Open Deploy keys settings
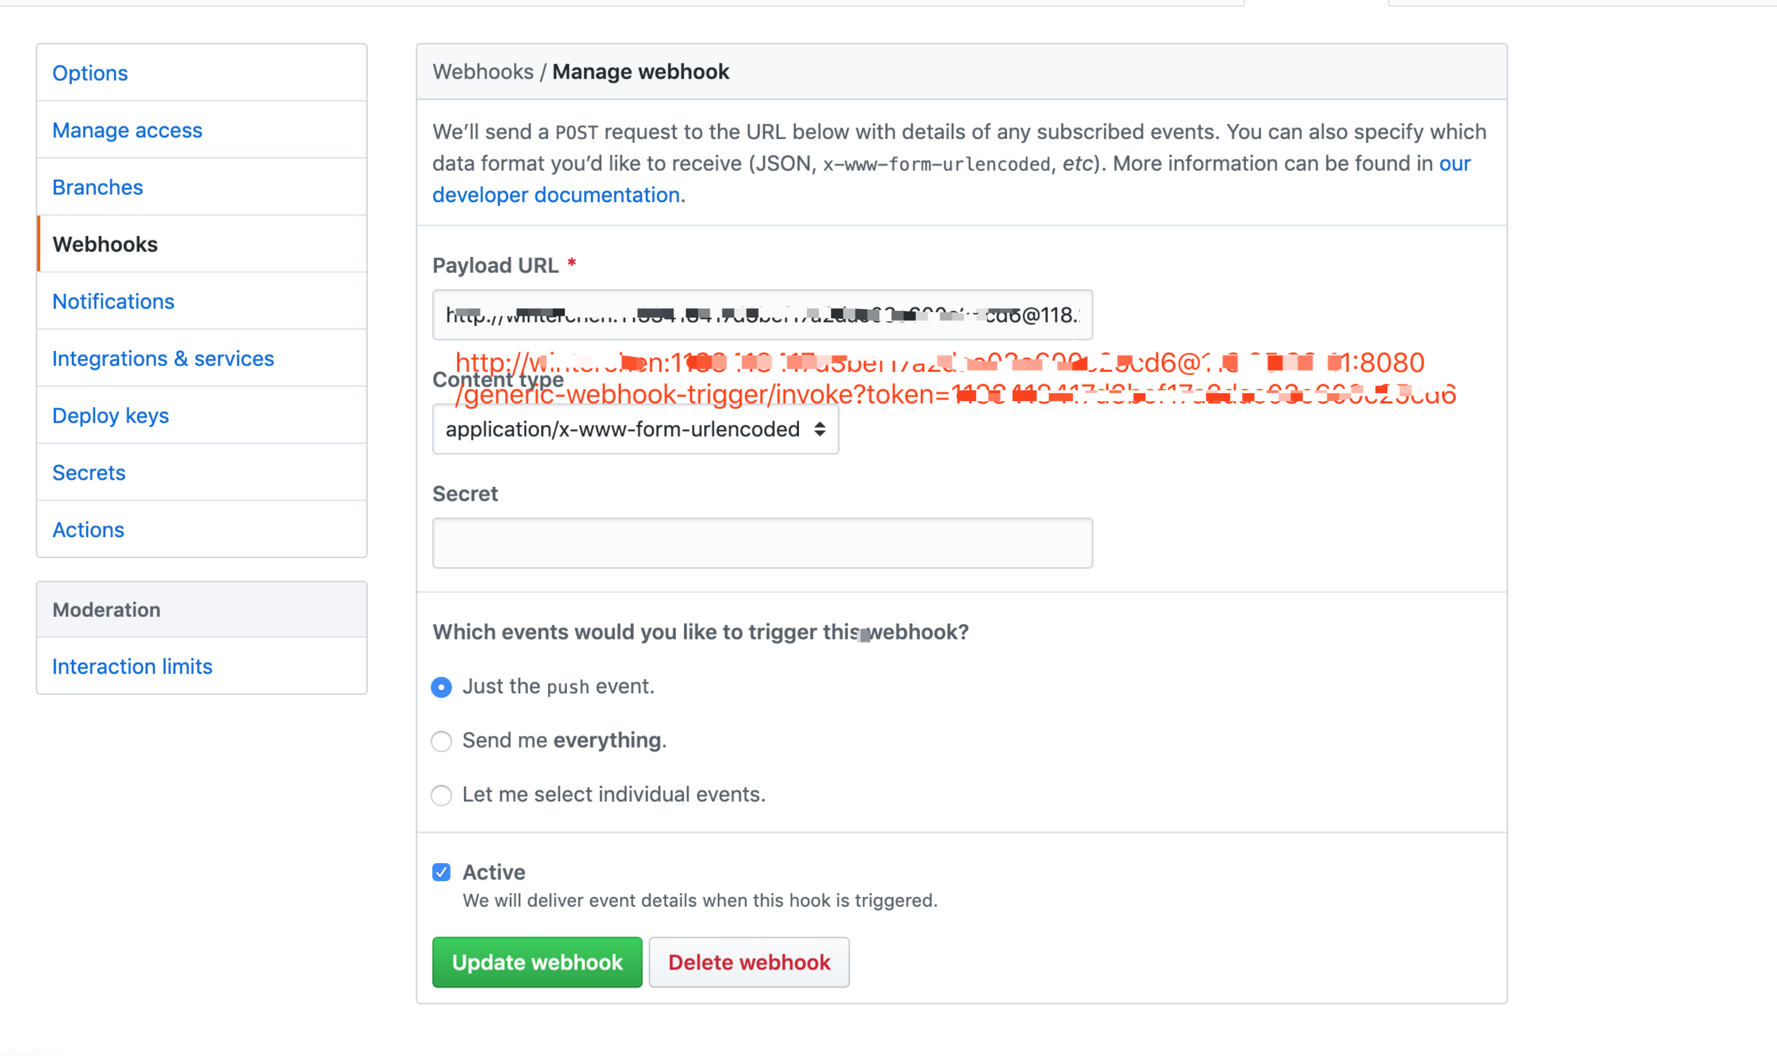1777x1056 pixels. (110, 415)
